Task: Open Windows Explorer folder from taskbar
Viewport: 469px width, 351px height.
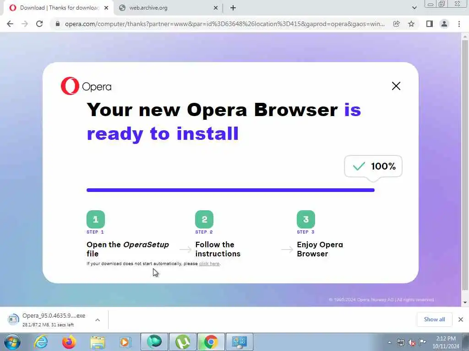Action: pyautogui.click(x=98, y=342)
